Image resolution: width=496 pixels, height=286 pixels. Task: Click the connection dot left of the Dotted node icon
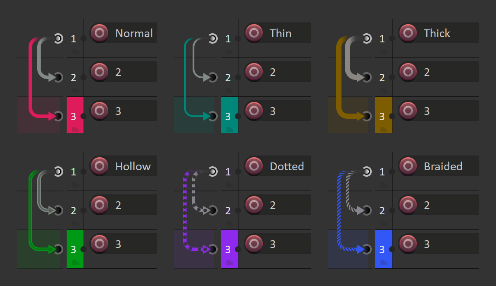(x=238, y=171)
